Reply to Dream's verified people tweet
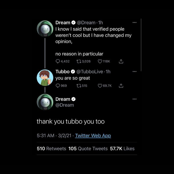The height and width of the screenshot is (174, 174). pos(58,61)
